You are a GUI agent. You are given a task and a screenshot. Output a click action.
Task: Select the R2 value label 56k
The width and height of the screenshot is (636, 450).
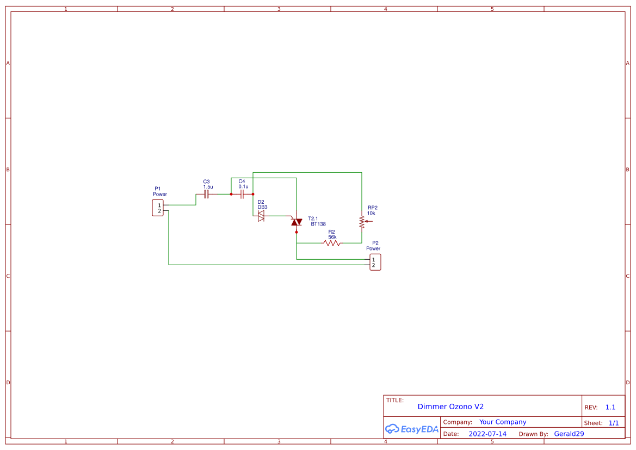pos(332,236)
